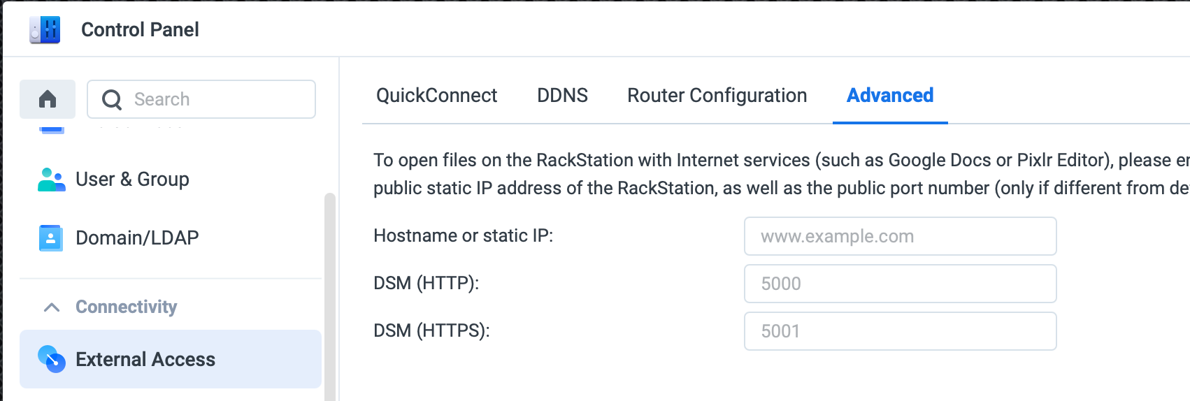1190x401 pixels.
Task: Click the search magnifier icon
Action: pyautogui.click(x=112, y=100)
